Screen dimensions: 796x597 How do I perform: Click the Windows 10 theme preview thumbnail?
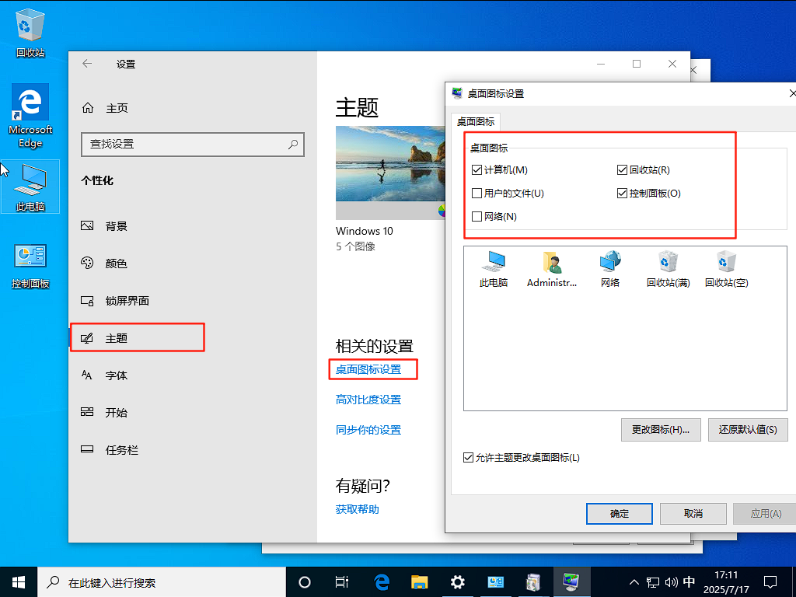[389, 173]
